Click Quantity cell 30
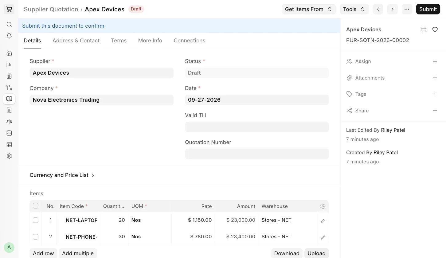Image resolution: width=446 pixels, height=258 pixels. point(114,237)
